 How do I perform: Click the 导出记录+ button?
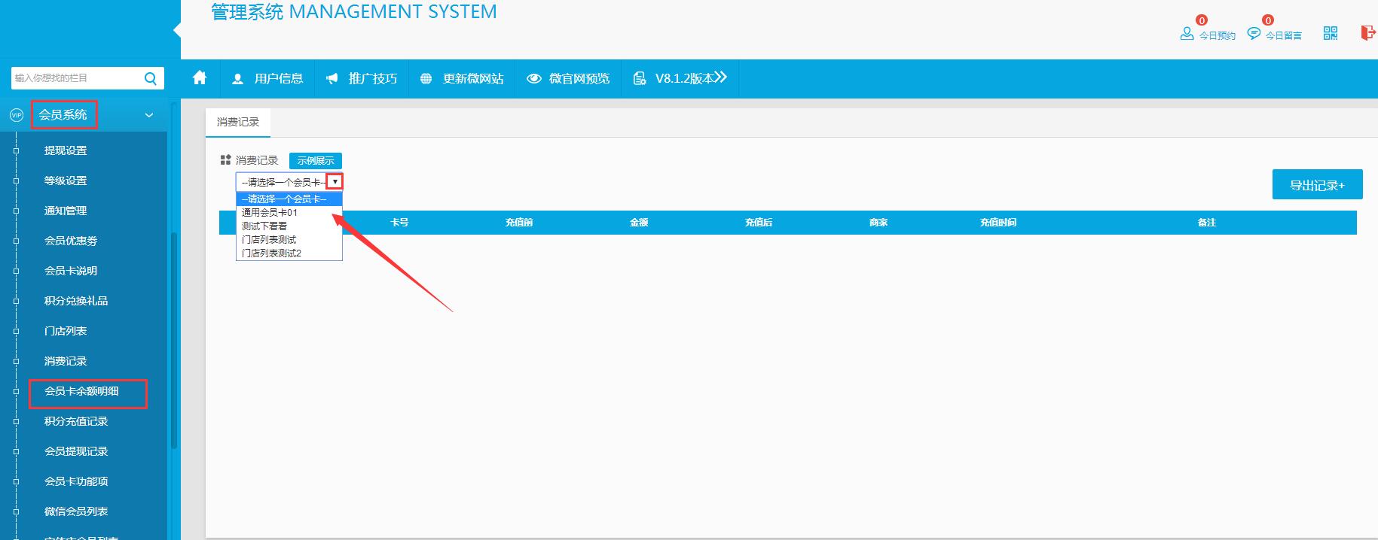[x=1317, y=185]
